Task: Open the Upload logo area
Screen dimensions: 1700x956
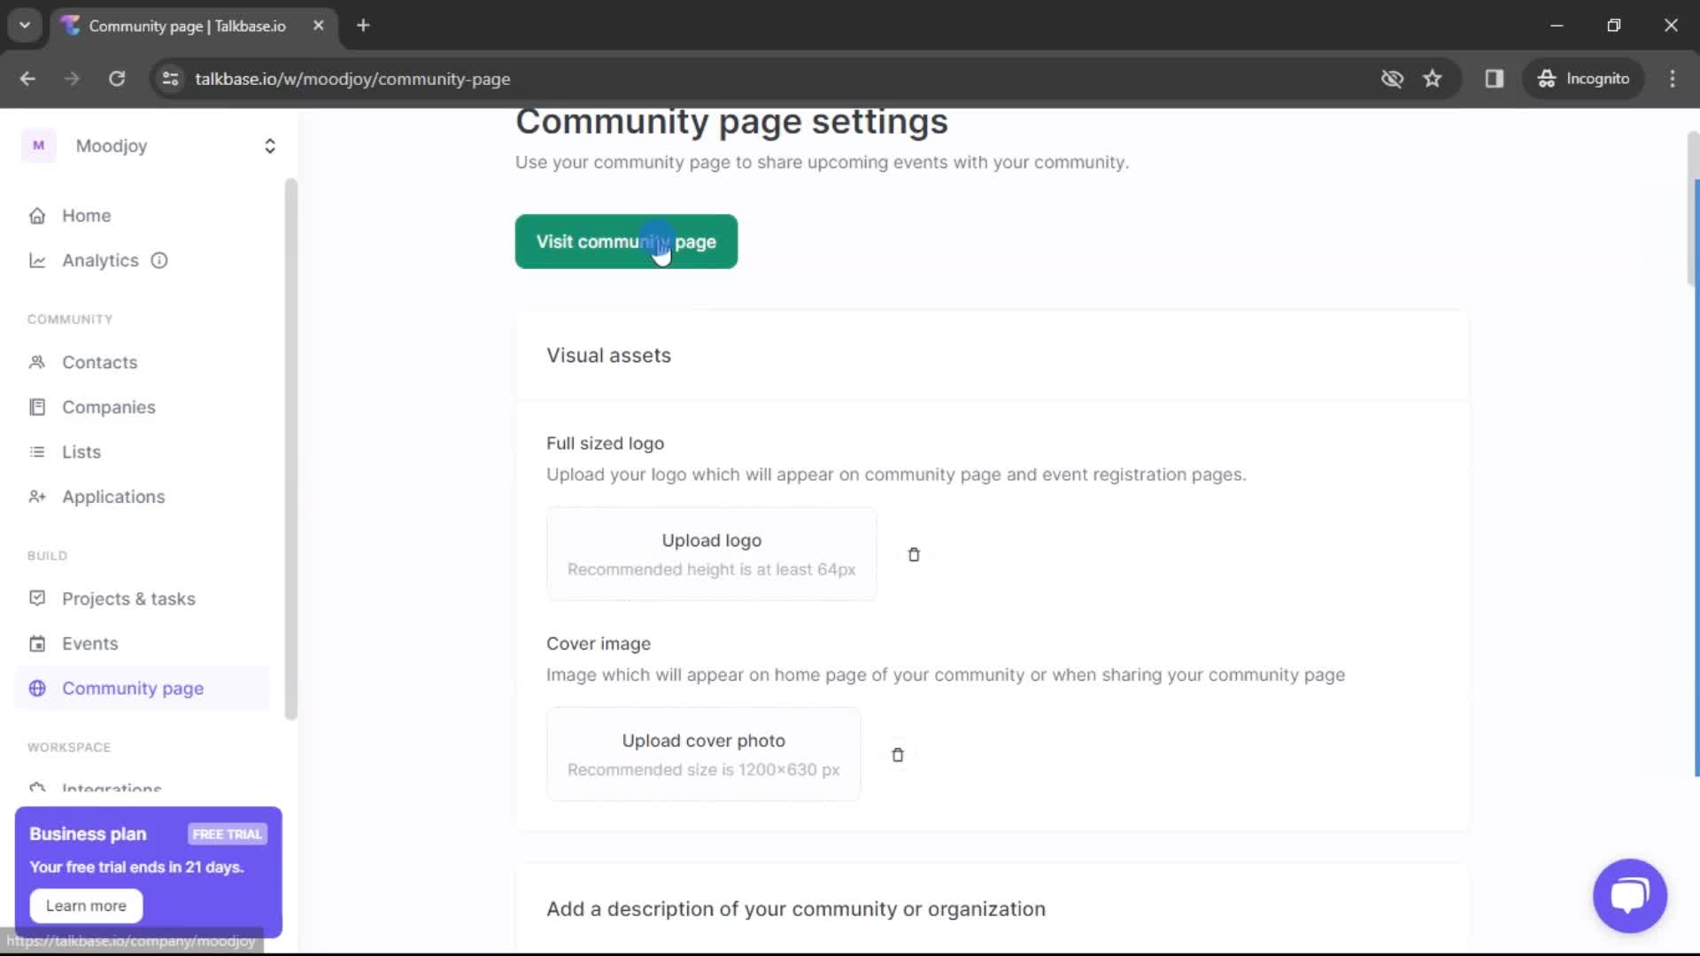Action: click(711, 553)
